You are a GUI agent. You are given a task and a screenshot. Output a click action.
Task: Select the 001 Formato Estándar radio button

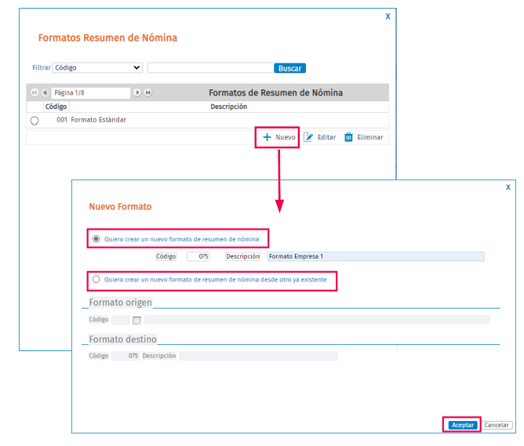[35, 121]
